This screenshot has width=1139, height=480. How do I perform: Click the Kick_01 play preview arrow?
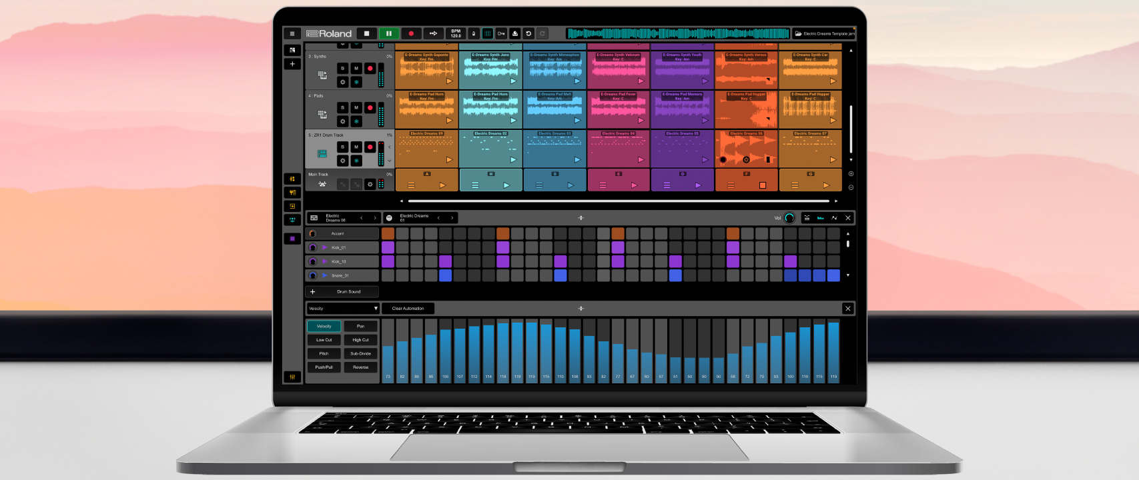pos(325,247)
